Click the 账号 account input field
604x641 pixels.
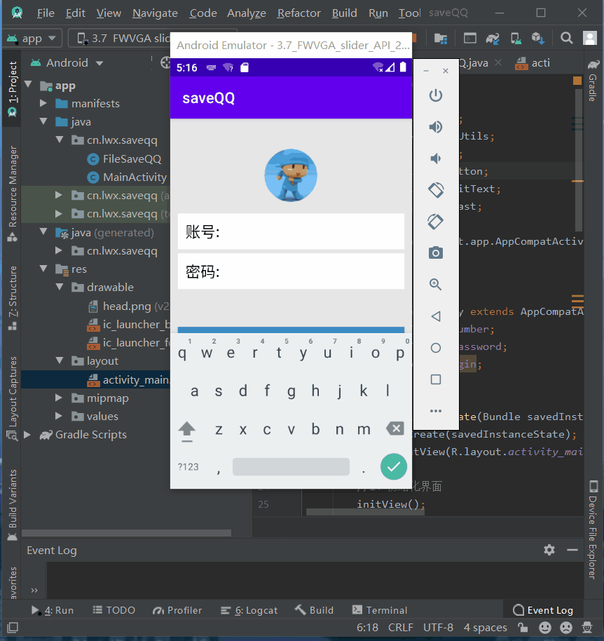click(x=291, y=231)
